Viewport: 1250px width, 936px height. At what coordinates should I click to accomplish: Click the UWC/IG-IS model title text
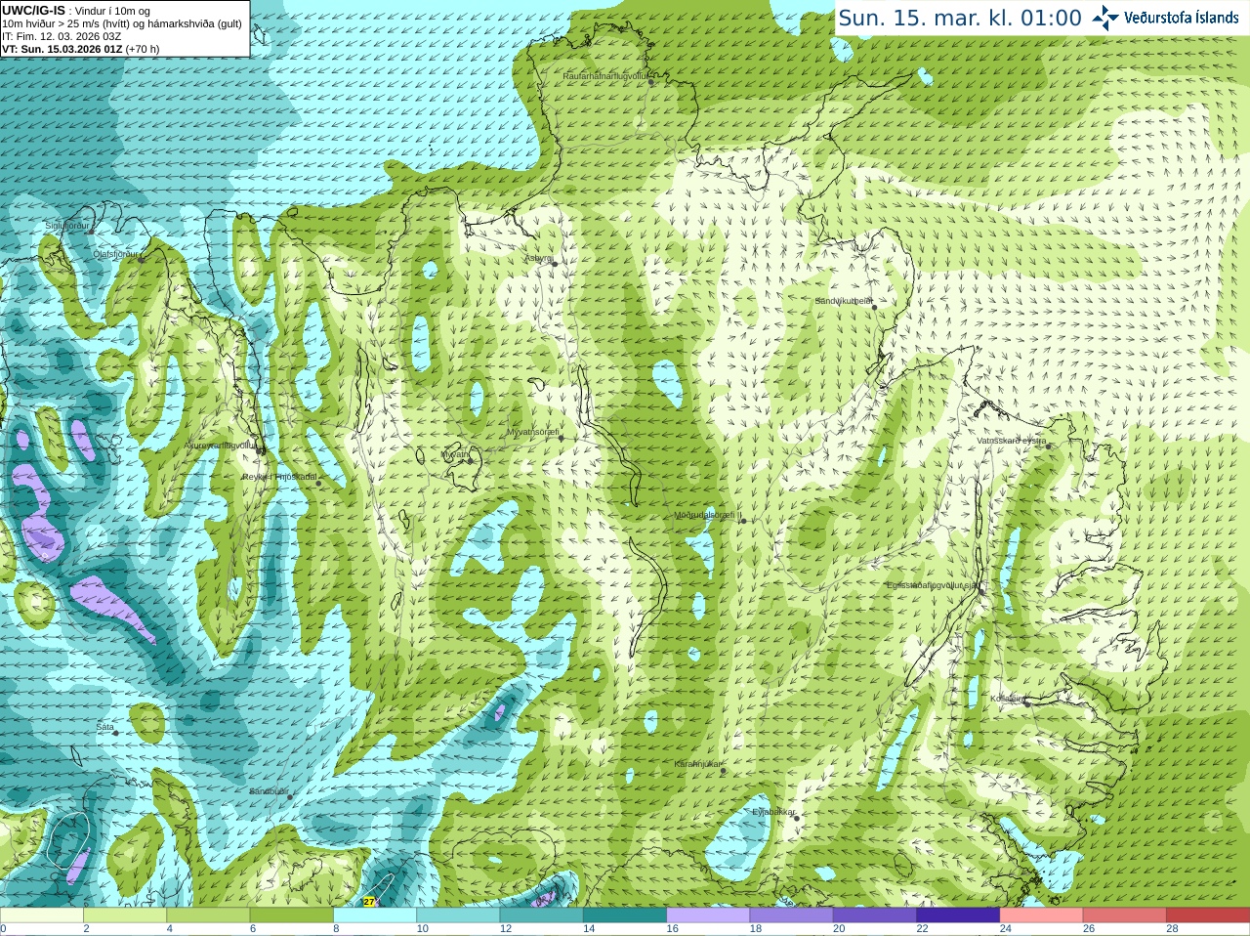tap(33, 11)
